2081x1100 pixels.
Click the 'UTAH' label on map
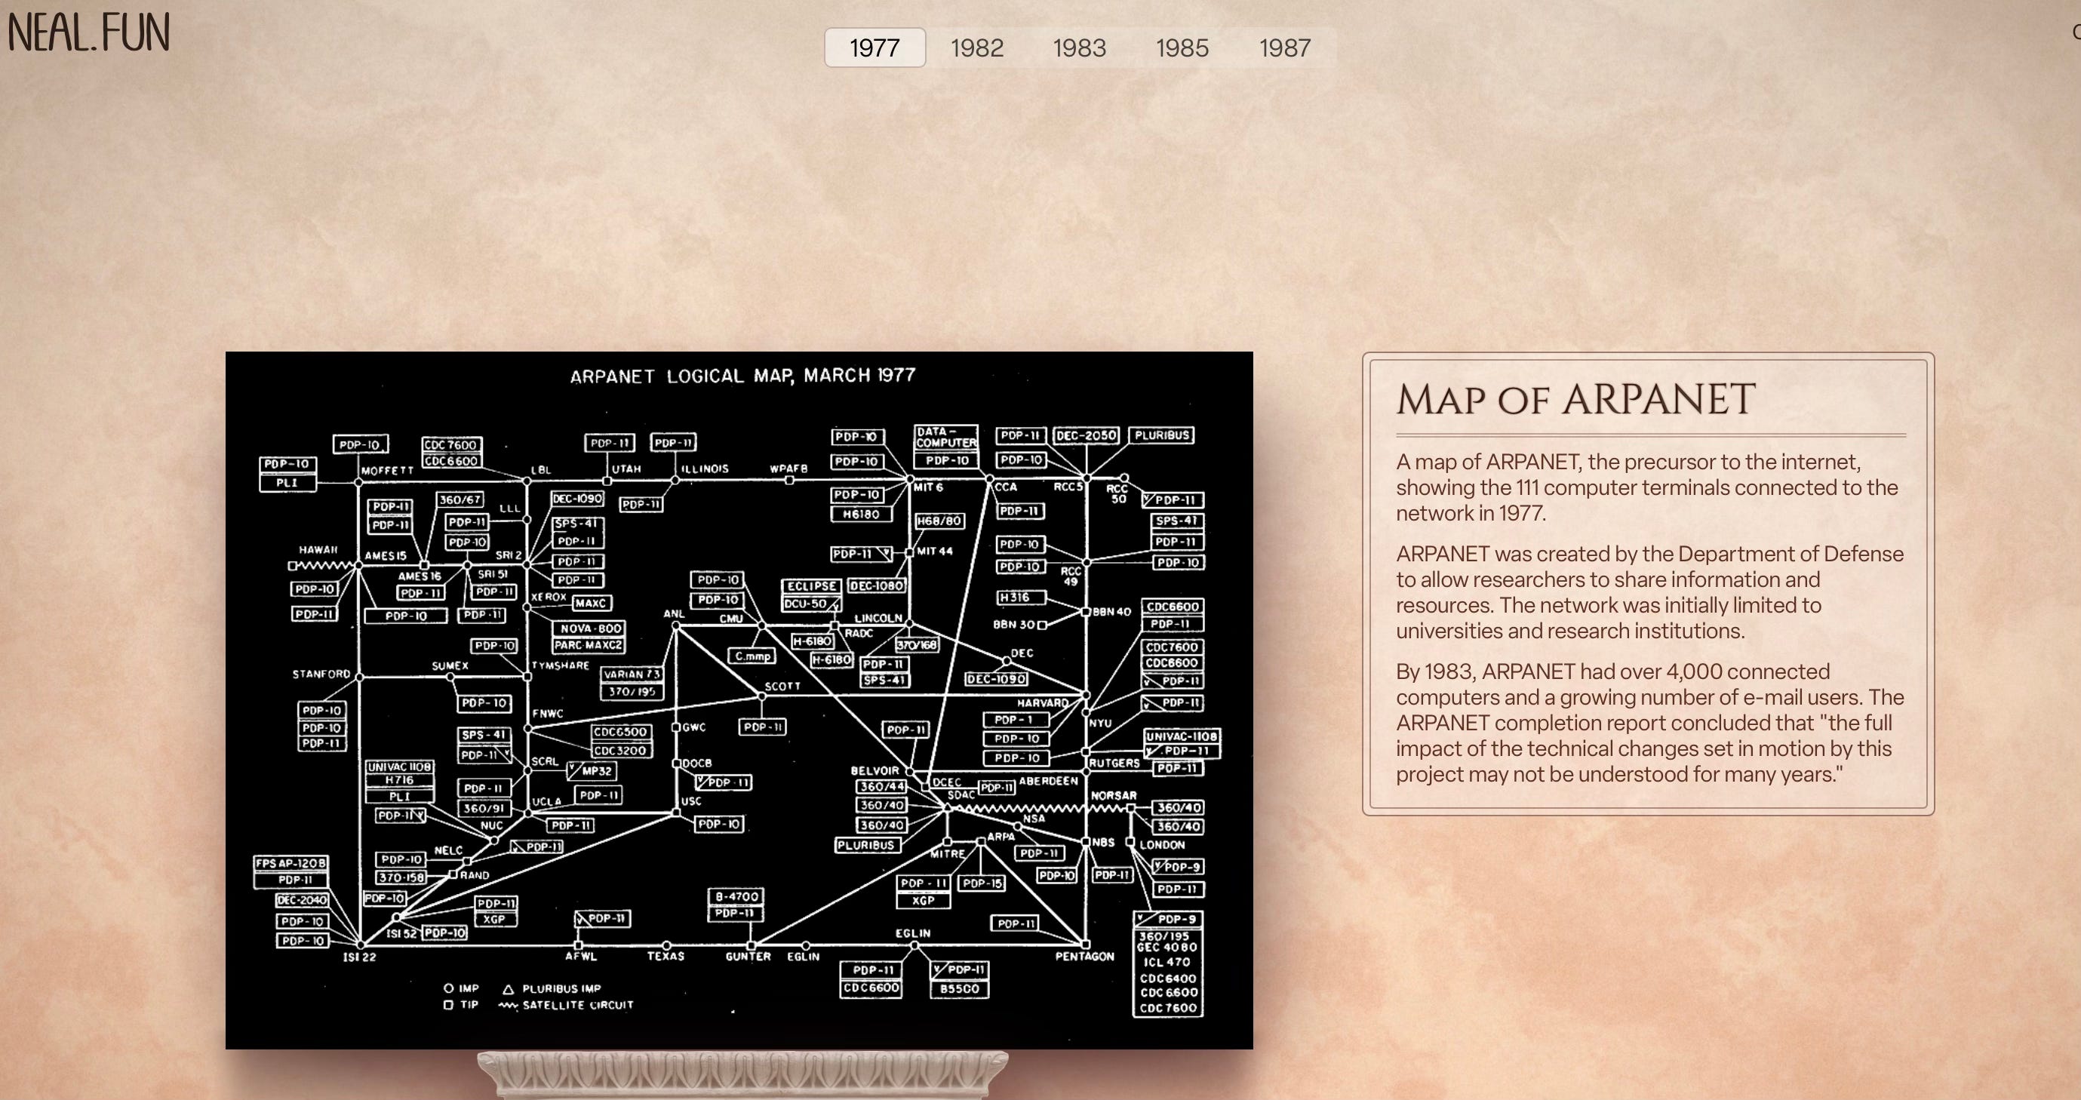pos(626,469)
